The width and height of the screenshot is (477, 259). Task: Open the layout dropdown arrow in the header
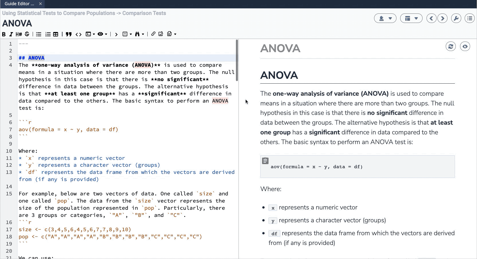(x=416, y=18)
